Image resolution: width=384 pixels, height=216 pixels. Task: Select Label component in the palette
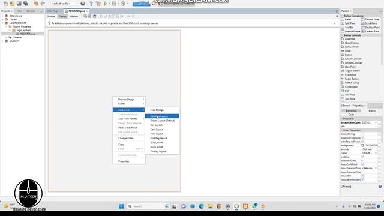click(x=346, y=51)
